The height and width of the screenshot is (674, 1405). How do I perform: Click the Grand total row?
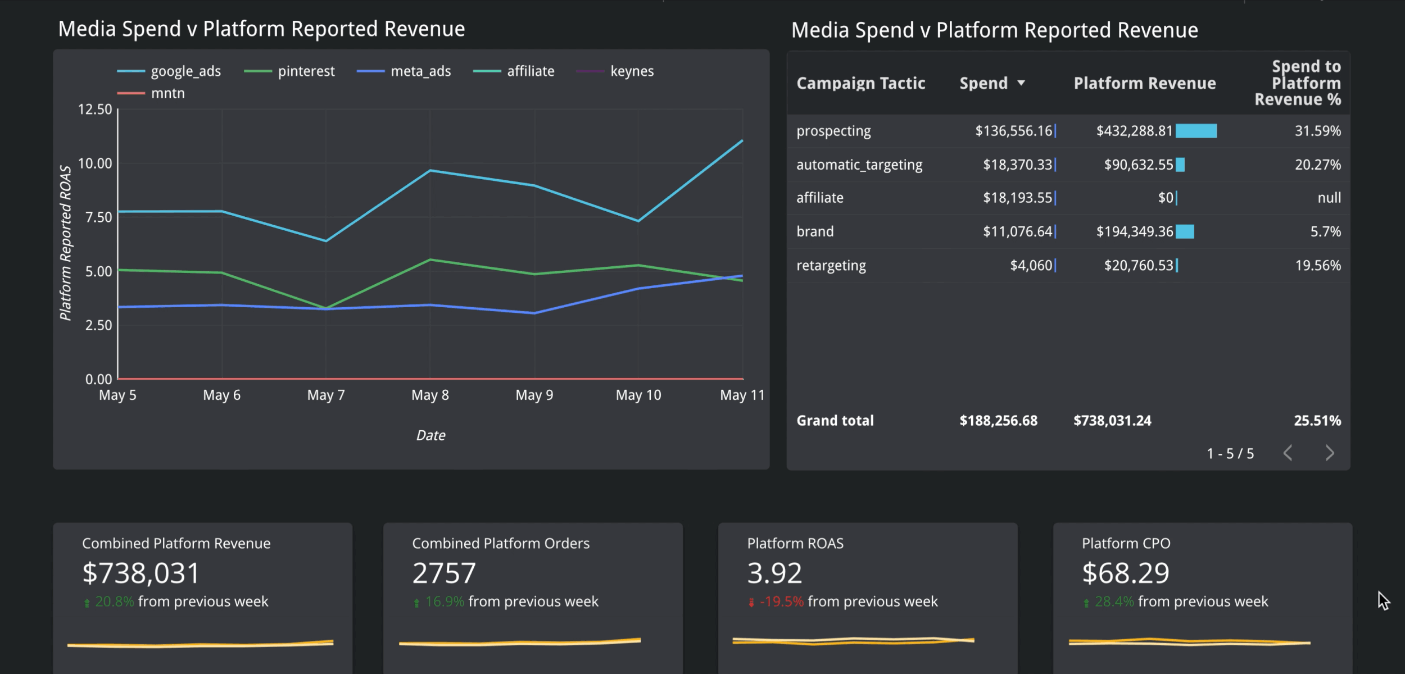[835, 420]
